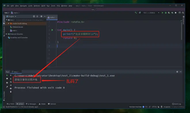Rerun test_1 in the Run panel

[7, 75]
